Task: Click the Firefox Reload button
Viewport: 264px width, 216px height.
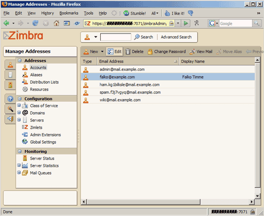Action: coord(36,23)
